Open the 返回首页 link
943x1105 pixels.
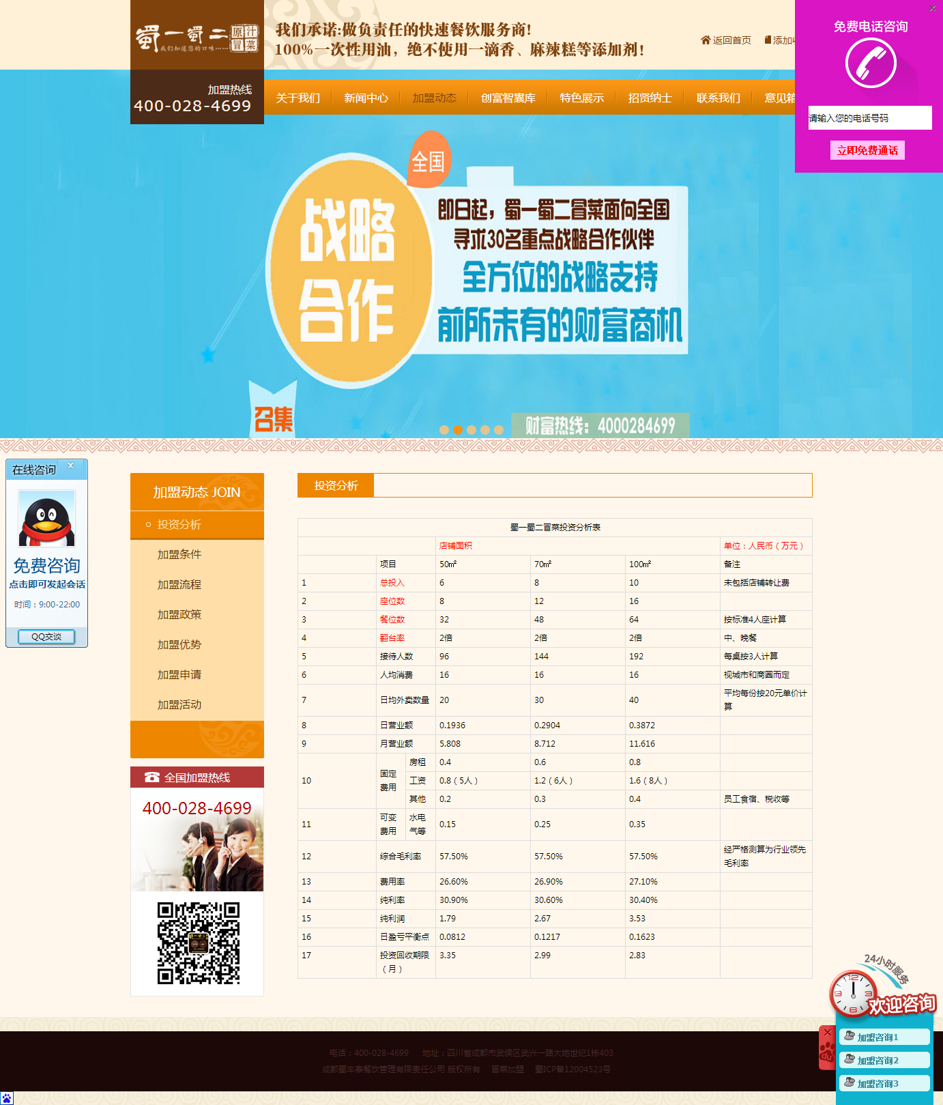point(731,40)
